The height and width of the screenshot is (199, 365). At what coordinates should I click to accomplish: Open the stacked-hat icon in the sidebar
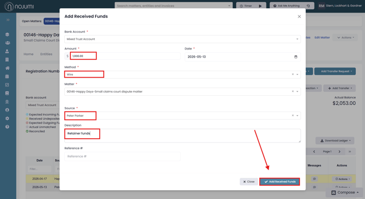(x=7, y=102)
